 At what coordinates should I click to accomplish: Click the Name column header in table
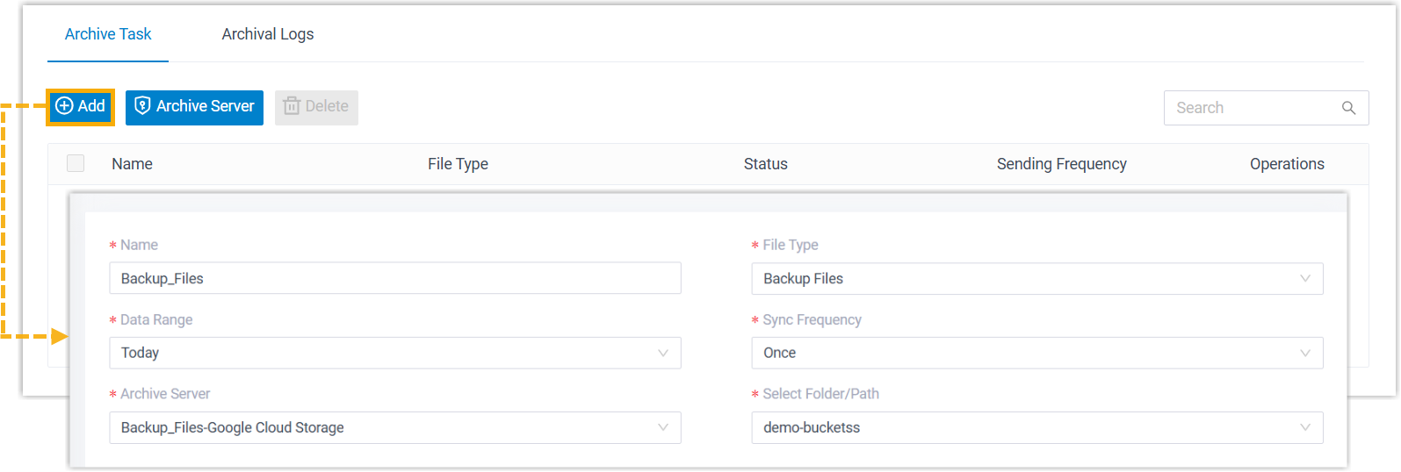pyautogui.click(x=132, y=164)
